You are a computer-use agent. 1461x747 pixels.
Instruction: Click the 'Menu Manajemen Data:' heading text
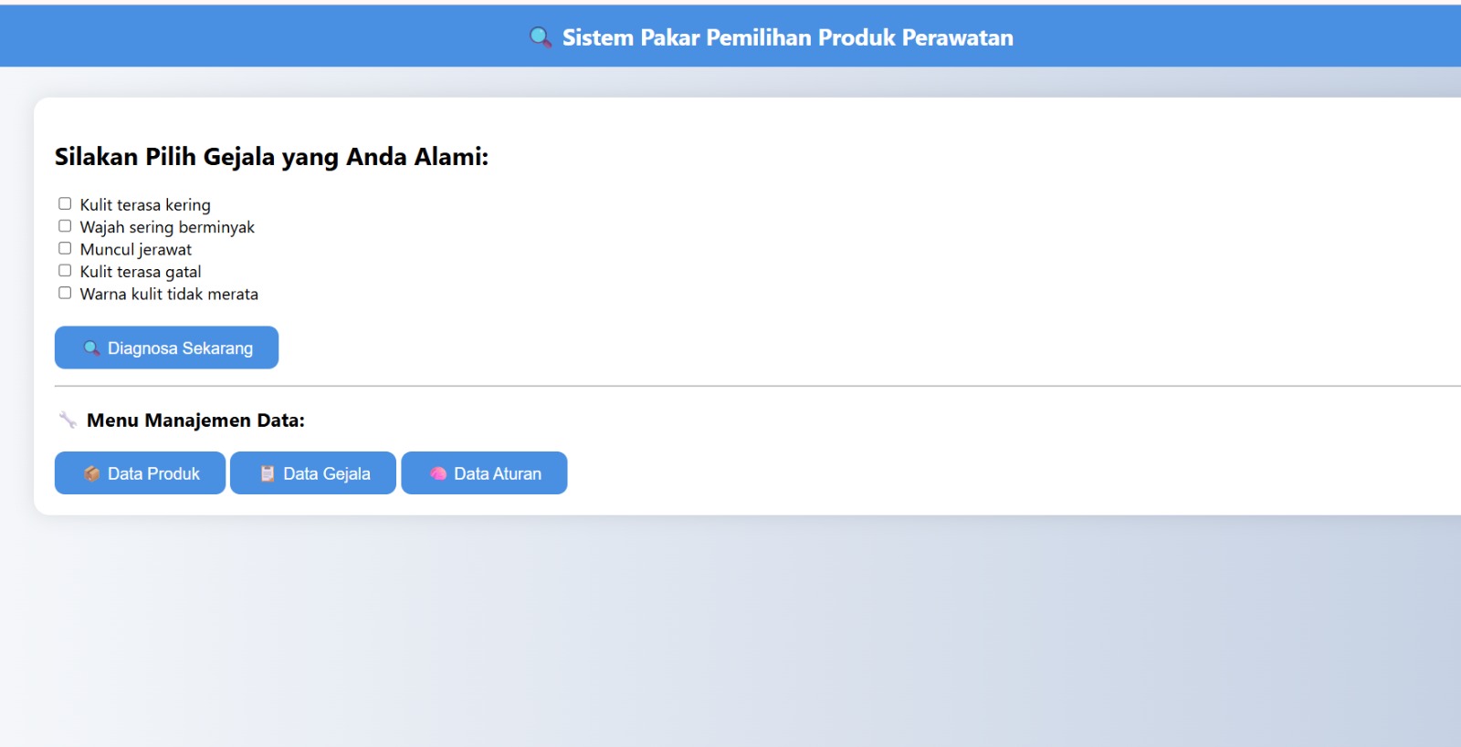tap(195, 420)
